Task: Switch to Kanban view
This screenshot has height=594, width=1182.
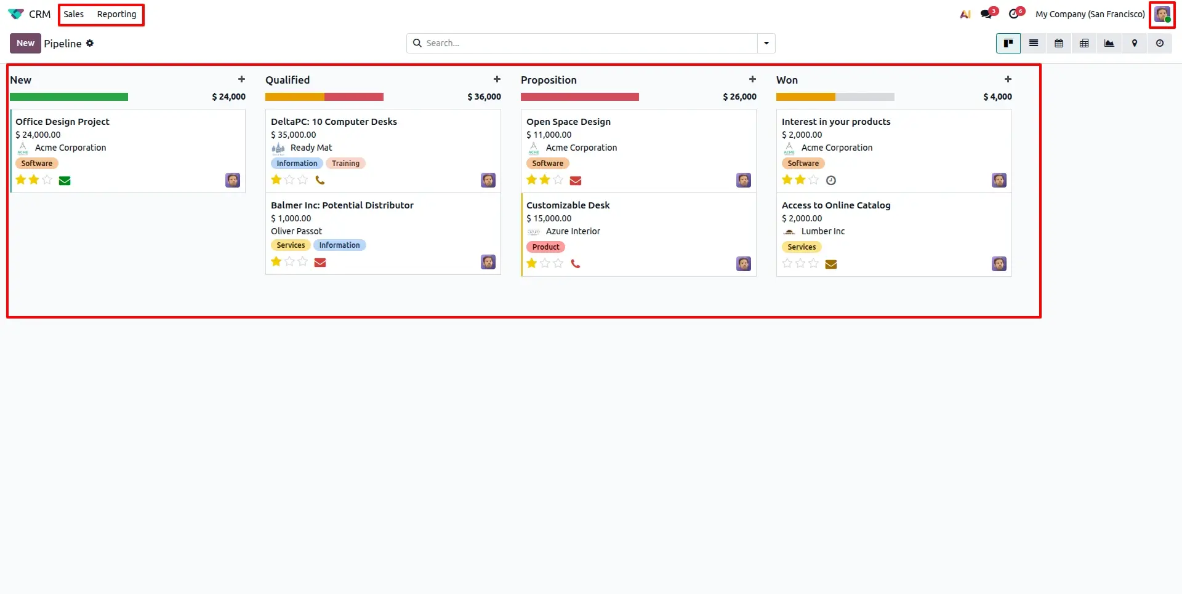Action: 1008,43
